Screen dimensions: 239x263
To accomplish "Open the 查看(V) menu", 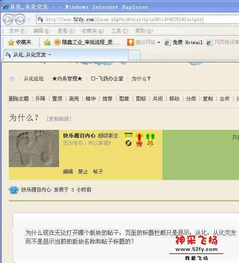I will pyautogui.click(x=66, y=31).
